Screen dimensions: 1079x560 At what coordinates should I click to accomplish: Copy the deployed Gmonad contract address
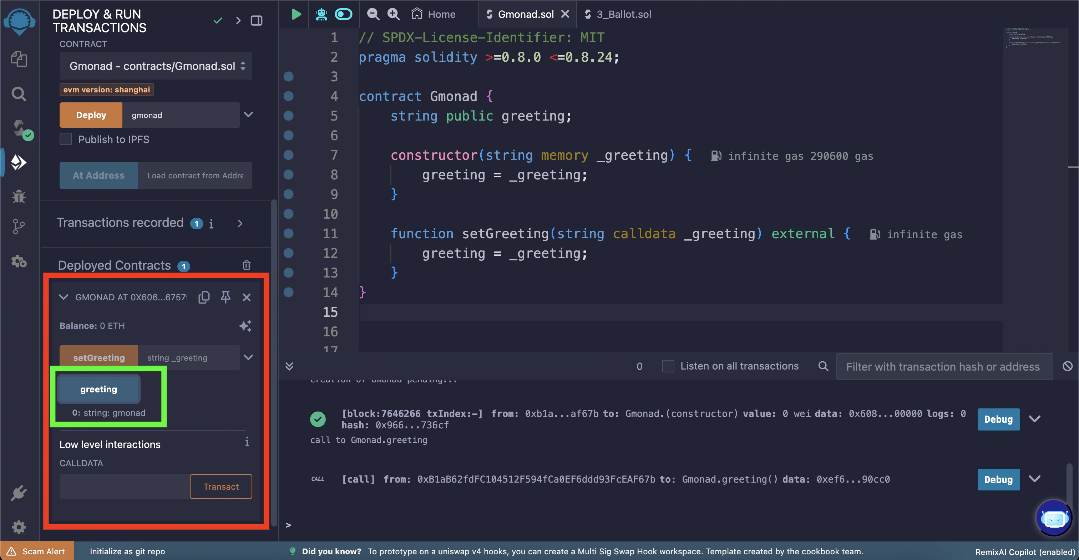(x=204, y=297)
